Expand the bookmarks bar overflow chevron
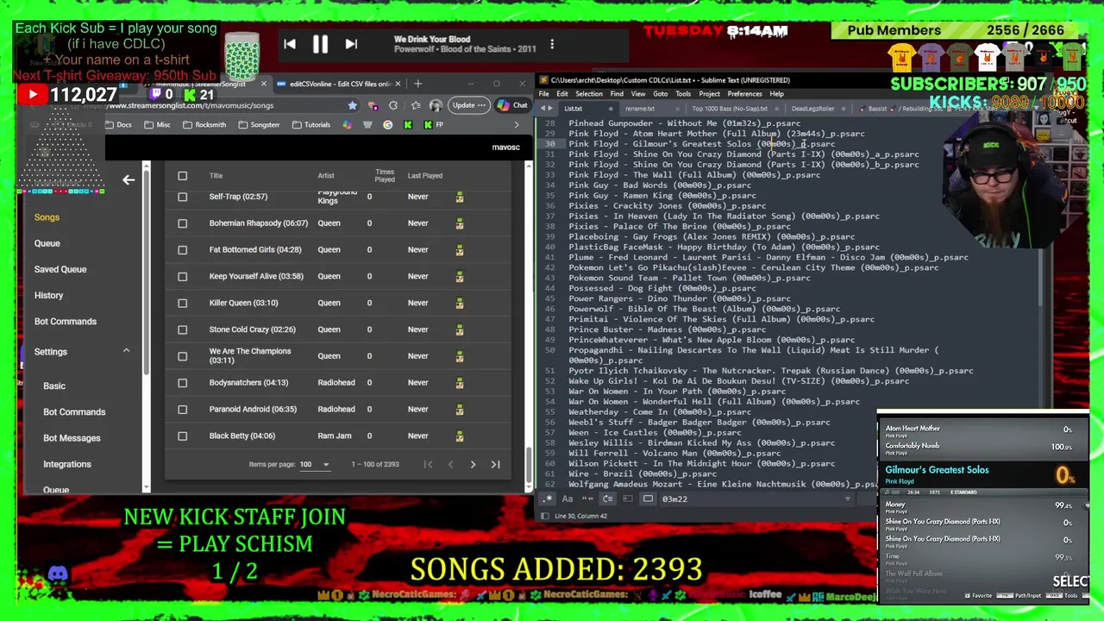Screen dimensions: 1104x621 [516, 125]
